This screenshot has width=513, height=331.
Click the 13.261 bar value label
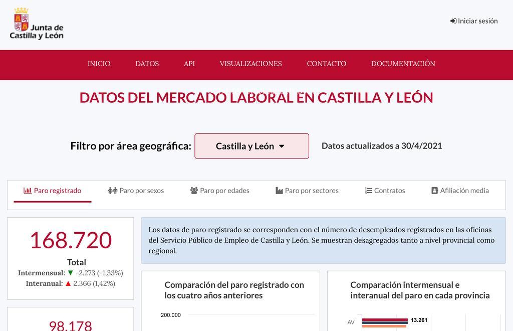419,320
